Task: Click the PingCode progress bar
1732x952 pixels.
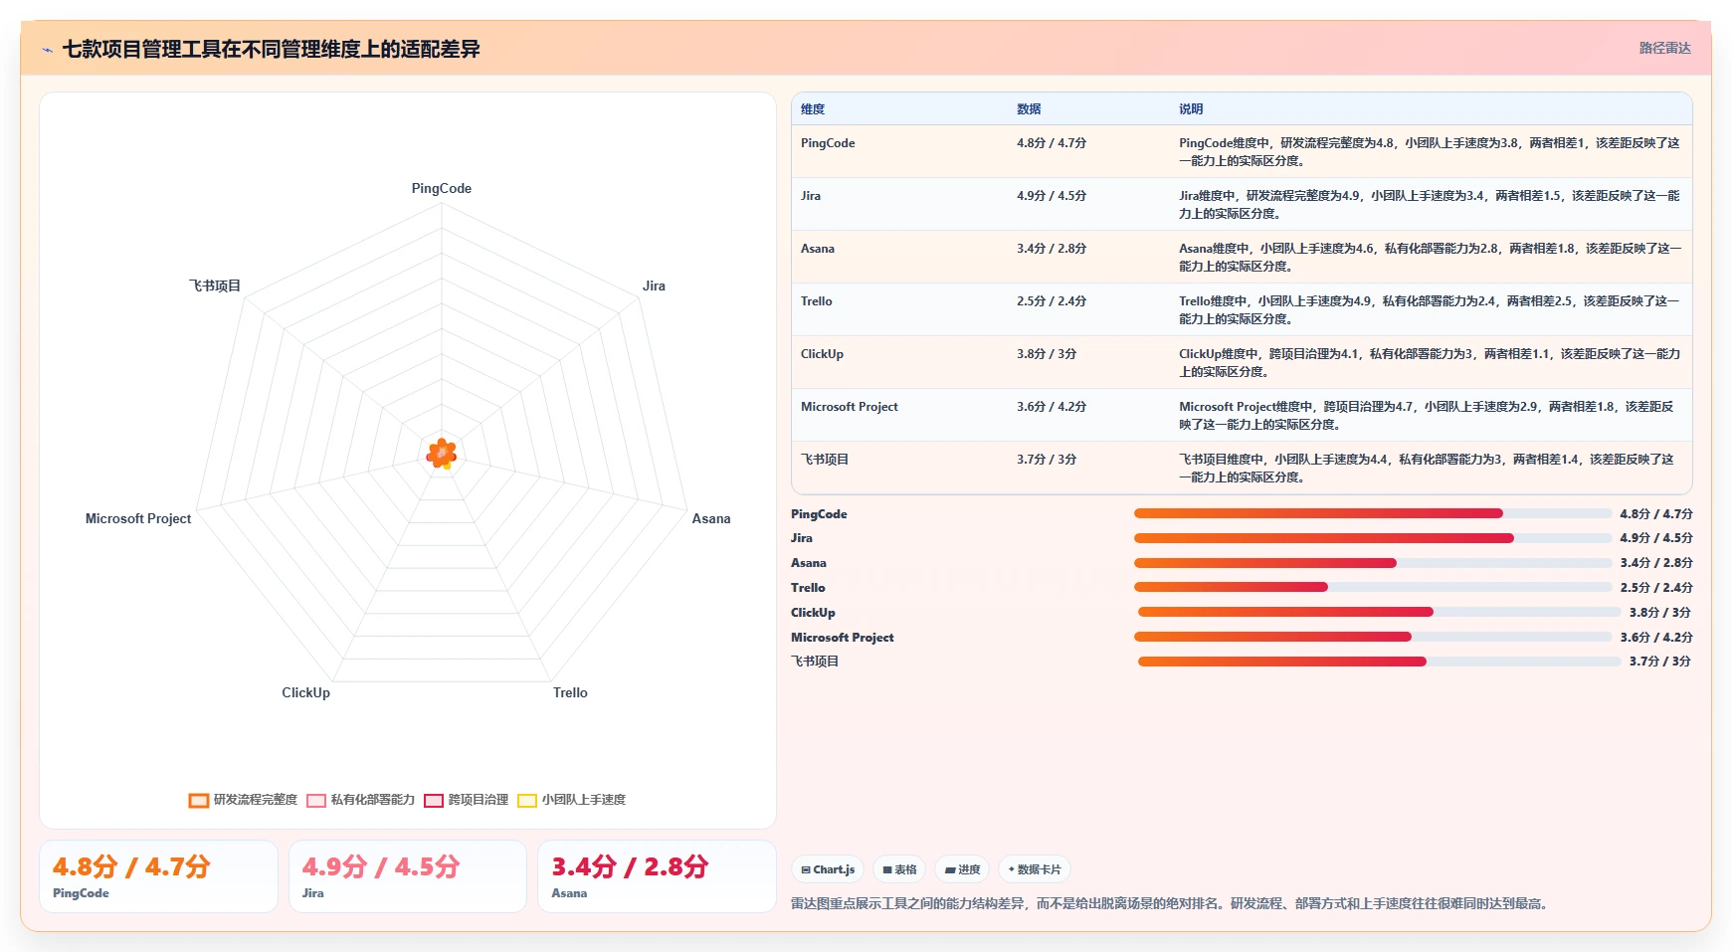Action: pyautogui.click(x=1373, y=513)
